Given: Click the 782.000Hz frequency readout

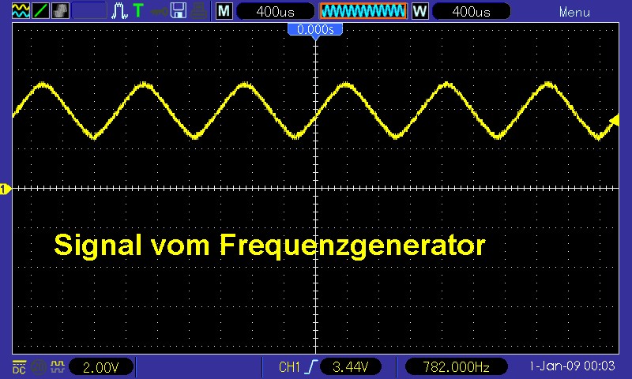Looking at the screenshot, I should (456, 367).
